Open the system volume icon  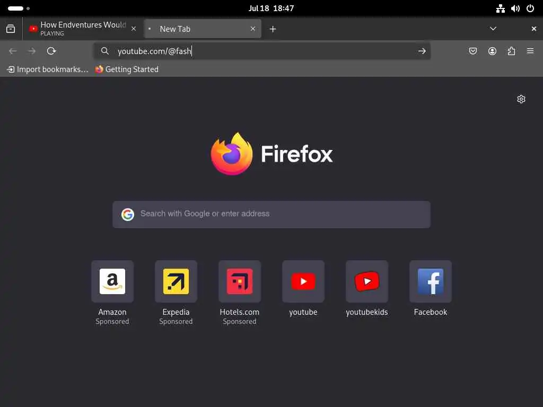[515, 8]
